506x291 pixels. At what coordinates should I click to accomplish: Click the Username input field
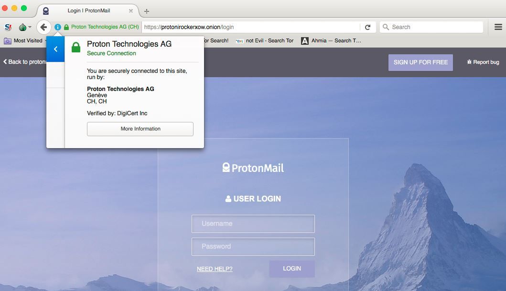(x=253, y=224)
